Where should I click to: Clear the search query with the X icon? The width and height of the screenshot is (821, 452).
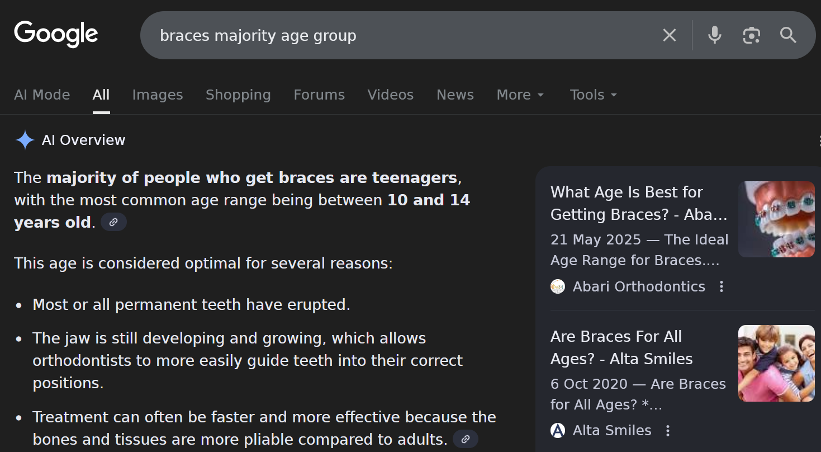tap(669, 35)
